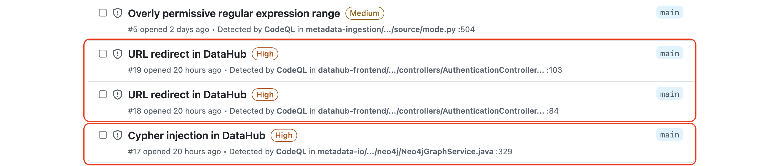
Task: Open the Neo4jGraphService.java file path link
Action: pyautogui.click(x=405, y=152)
